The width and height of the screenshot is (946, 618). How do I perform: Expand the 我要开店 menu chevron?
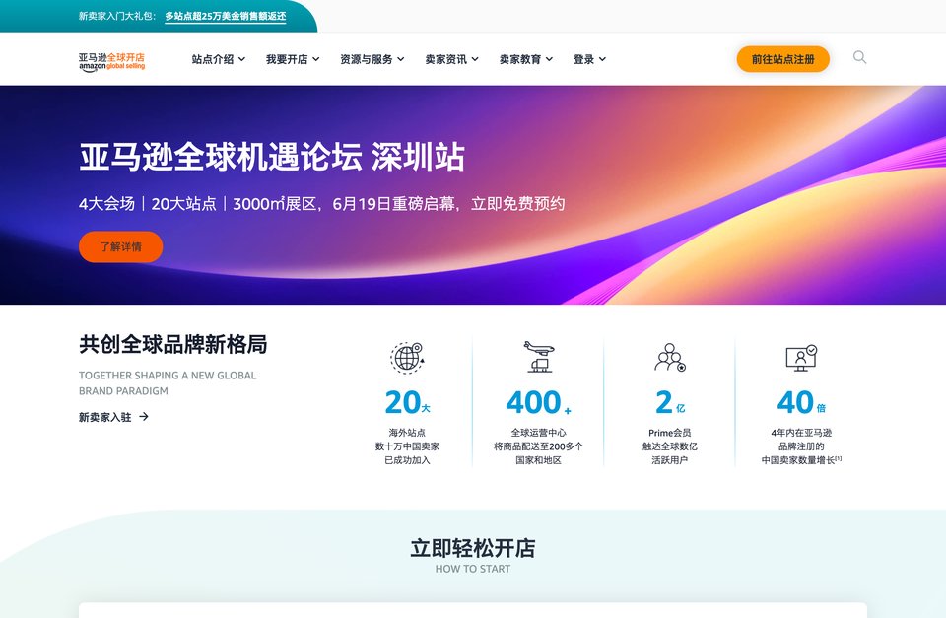(316, 59)
